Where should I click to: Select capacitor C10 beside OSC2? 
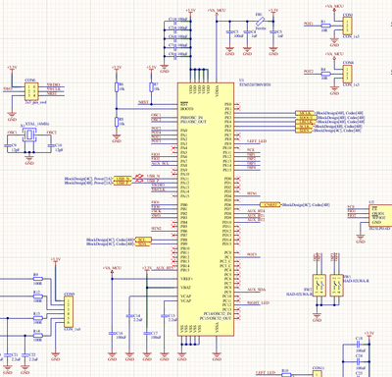(50, 145)
